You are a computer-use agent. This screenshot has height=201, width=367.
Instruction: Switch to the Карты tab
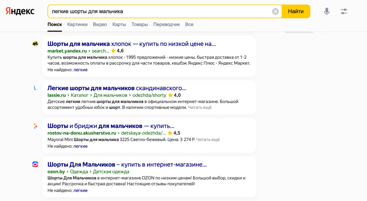[x=119, y=24]
